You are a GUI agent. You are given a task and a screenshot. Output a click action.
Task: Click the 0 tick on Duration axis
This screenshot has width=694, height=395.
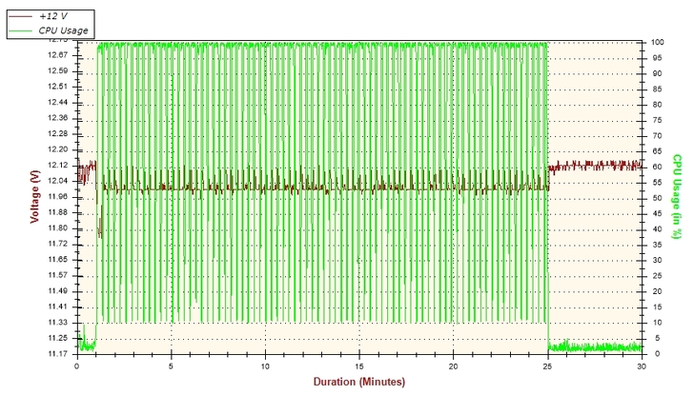(77, 366)
